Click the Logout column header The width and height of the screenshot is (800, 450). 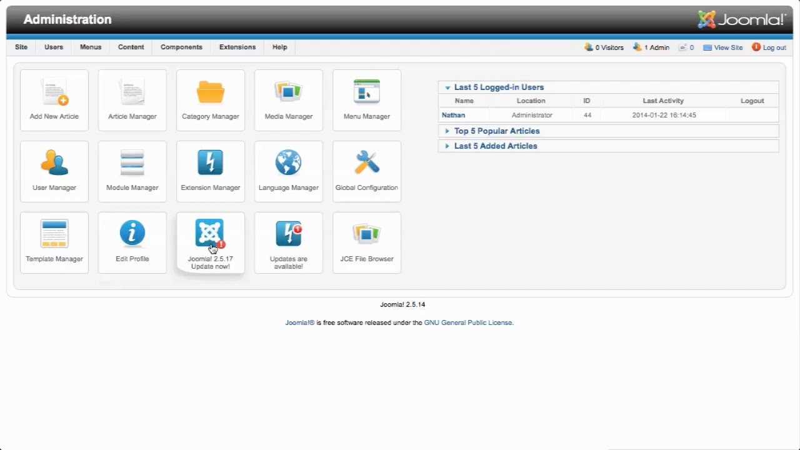click(x=752, y=101)
